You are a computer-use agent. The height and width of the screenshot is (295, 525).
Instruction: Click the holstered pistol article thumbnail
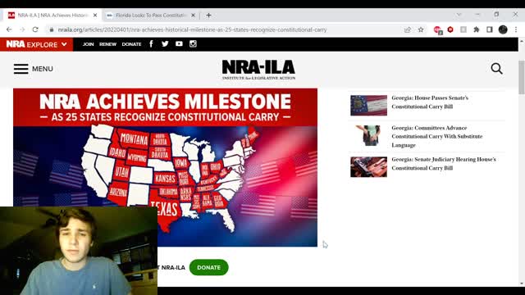point(368,135)
